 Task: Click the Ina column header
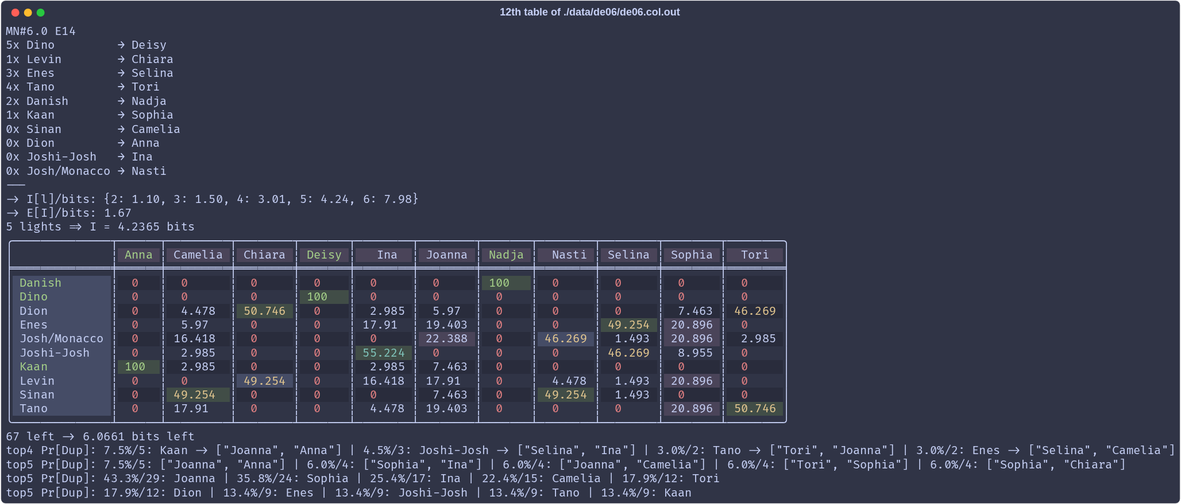coord(384,255)
